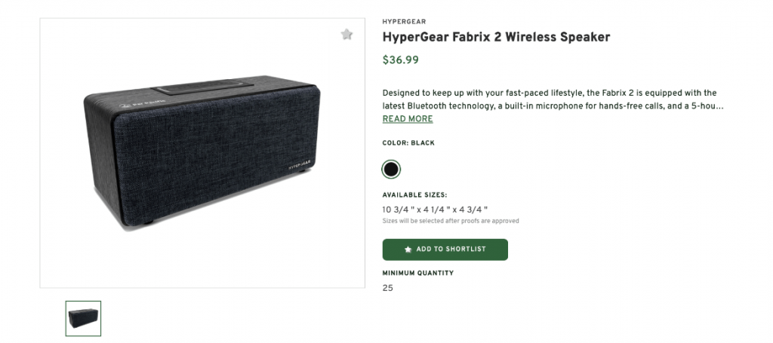773x343 pixels.
Task: Select the black color swatch
Action: point(391,169)
